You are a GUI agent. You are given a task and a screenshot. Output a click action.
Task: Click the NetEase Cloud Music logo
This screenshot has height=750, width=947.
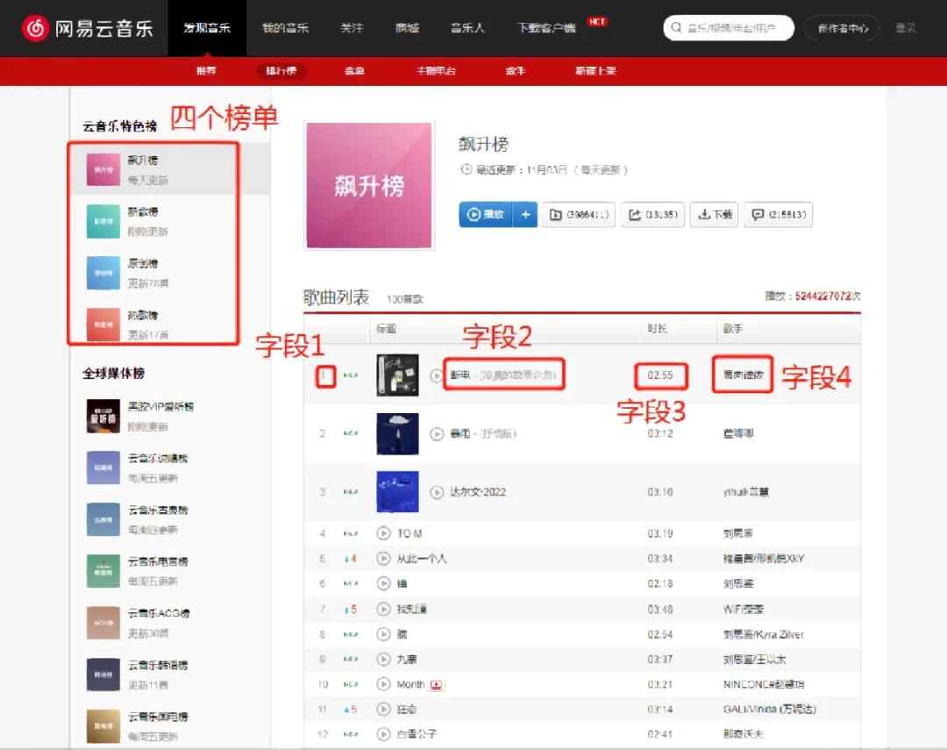[87, 28]
